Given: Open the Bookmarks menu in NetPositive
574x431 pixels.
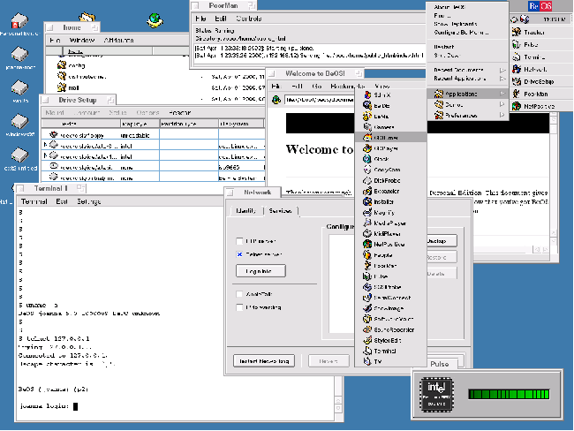Looking at the screenshot, I should pyautogui.click(x=347, y=86).
